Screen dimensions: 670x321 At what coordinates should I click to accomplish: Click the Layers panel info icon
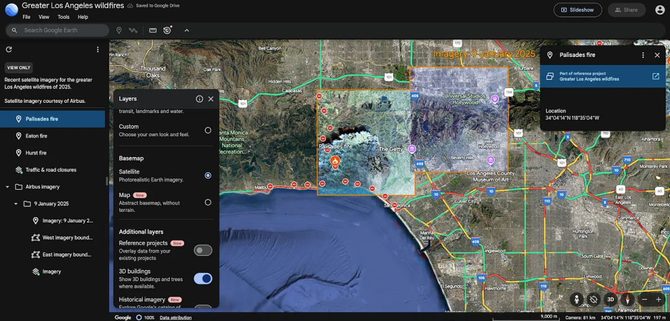(199, 99)
